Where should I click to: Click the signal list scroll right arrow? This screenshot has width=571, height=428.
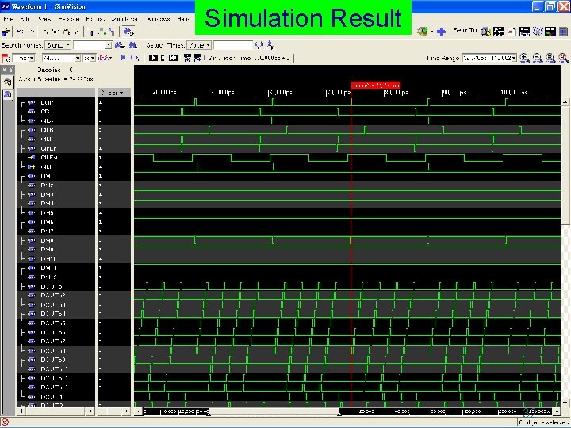90,411
